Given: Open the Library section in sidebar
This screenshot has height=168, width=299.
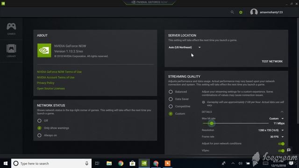Looking at the screenshot, I should (x=11, y=51).
